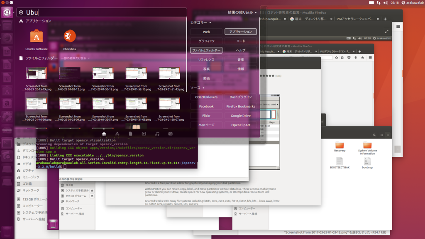Switch to the Files lens in the lens bar
Viewport: 425px width, 239px height.
coord(131,134)
